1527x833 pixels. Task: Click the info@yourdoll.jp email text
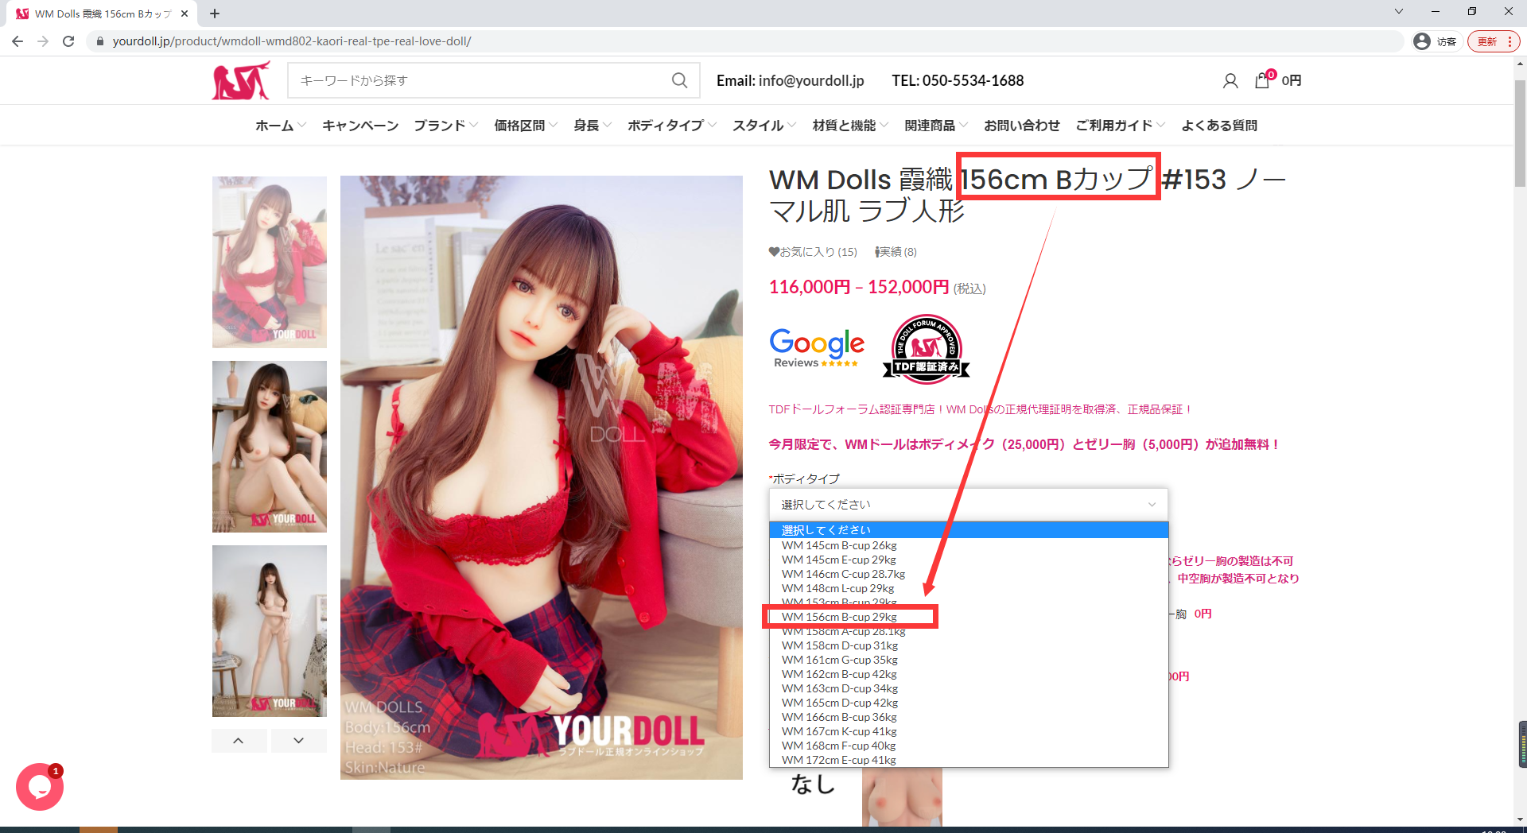point(811,80)
